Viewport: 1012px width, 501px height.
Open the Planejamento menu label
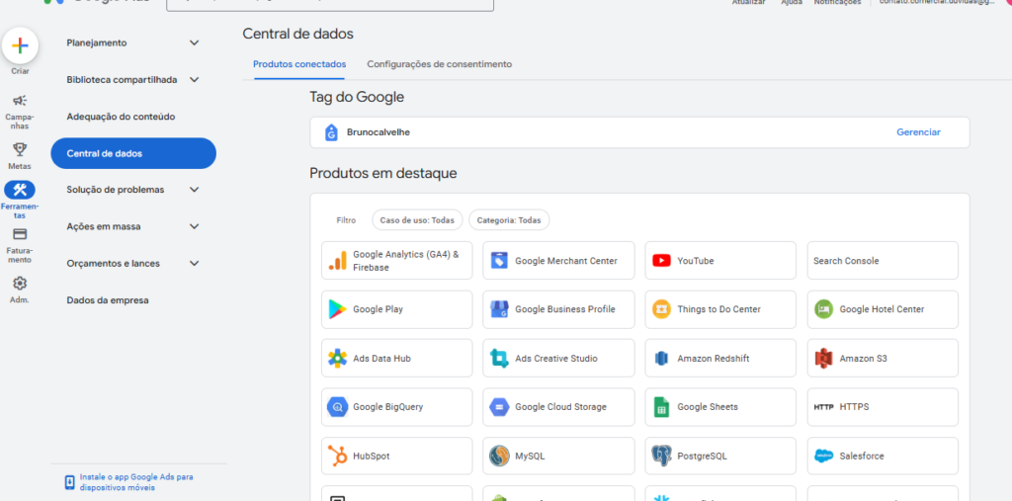(97, 42)
